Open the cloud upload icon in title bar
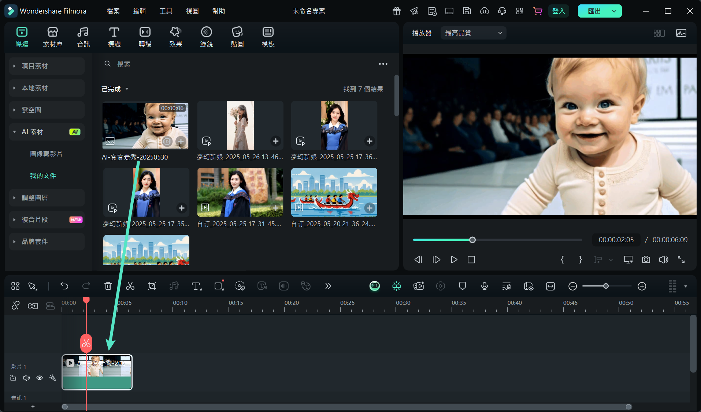Viewport: 701px width, 412px height. point(485,11)
